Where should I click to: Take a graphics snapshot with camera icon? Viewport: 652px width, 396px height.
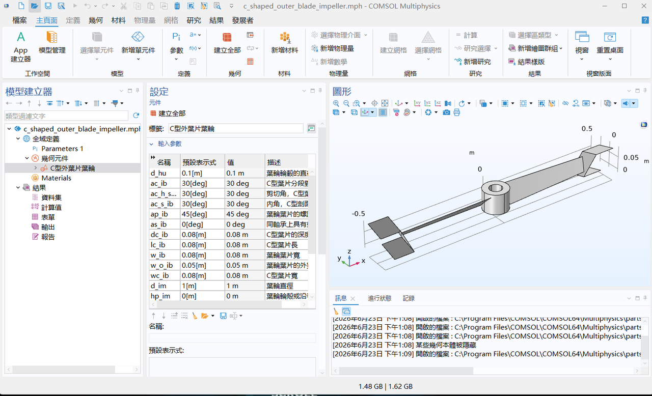pos(446,112)
